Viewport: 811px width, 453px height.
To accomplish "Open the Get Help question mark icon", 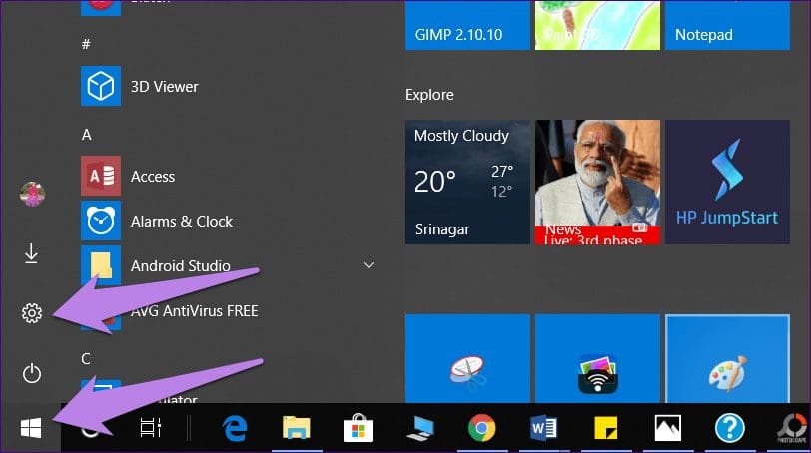I will click(x=730, y=428).
